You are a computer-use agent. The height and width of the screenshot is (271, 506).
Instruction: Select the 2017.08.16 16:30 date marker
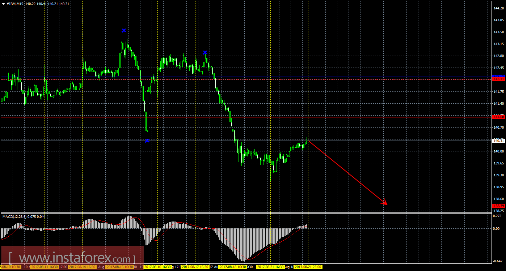(157, 267)
